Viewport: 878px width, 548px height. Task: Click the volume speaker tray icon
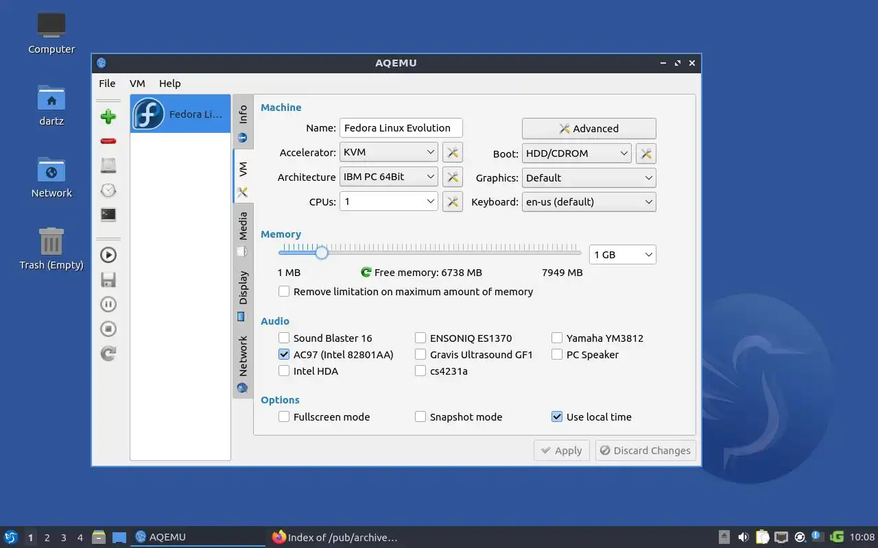pyautogui.click(x=743, y=537)
